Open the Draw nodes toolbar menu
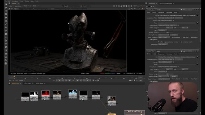The height and width of the screenshot is (115, 205). [x=6, y=8]
